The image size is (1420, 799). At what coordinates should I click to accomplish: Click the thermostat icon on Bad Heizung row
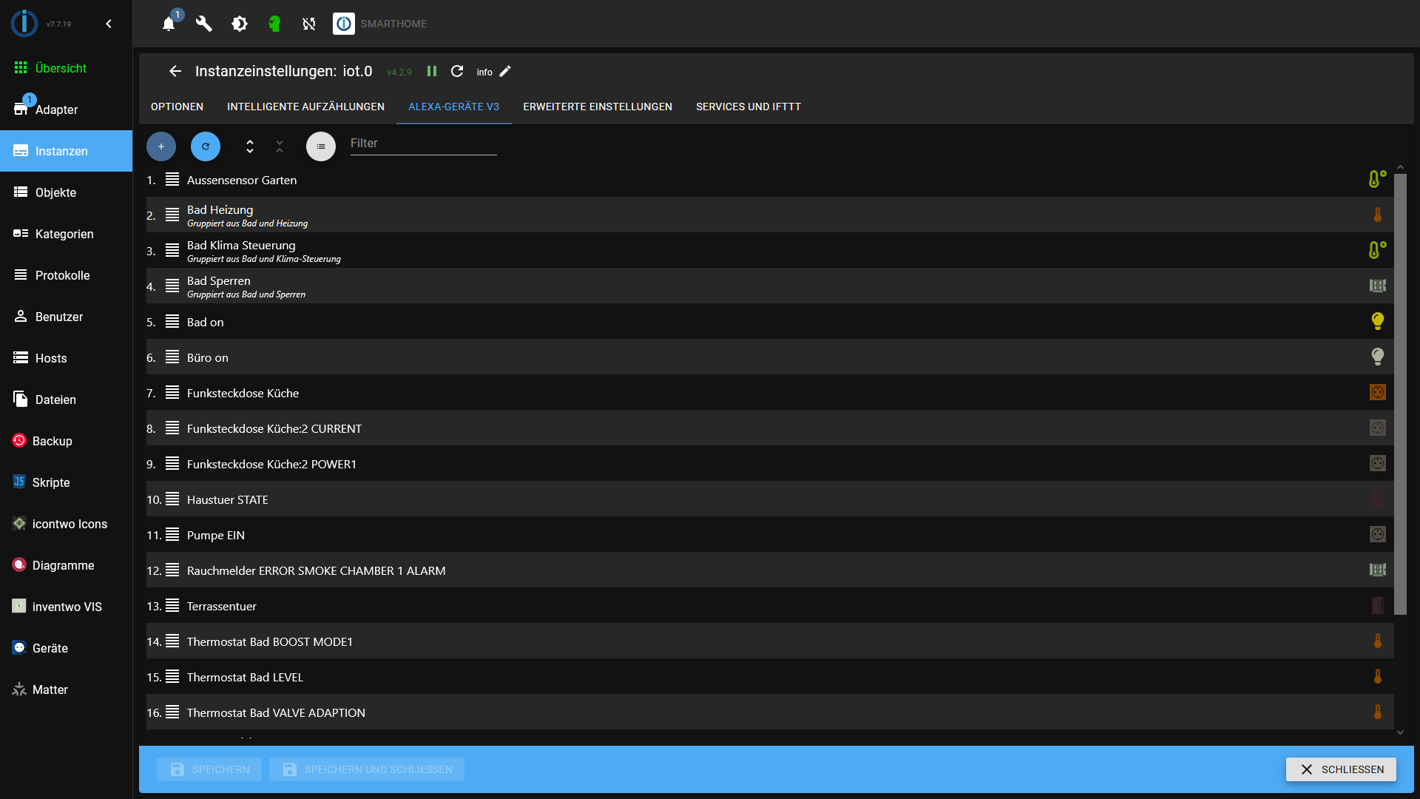pyautogui.click(x=1377, y=215)
